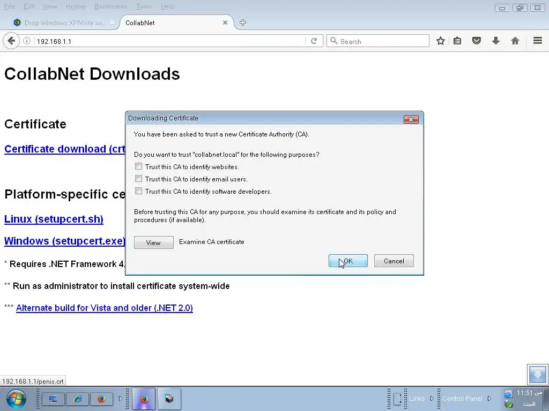Reload the page with the refresh icon

[314, 41]
